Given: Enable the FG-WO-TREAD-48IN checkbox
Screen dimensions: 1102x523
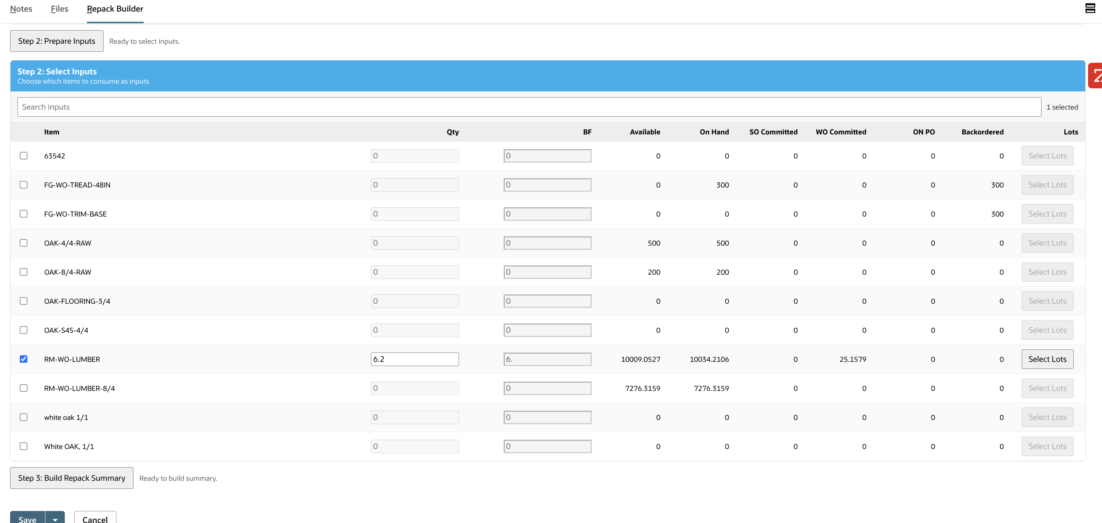Looking at the screenshot, I should click(x=24, y=185).
